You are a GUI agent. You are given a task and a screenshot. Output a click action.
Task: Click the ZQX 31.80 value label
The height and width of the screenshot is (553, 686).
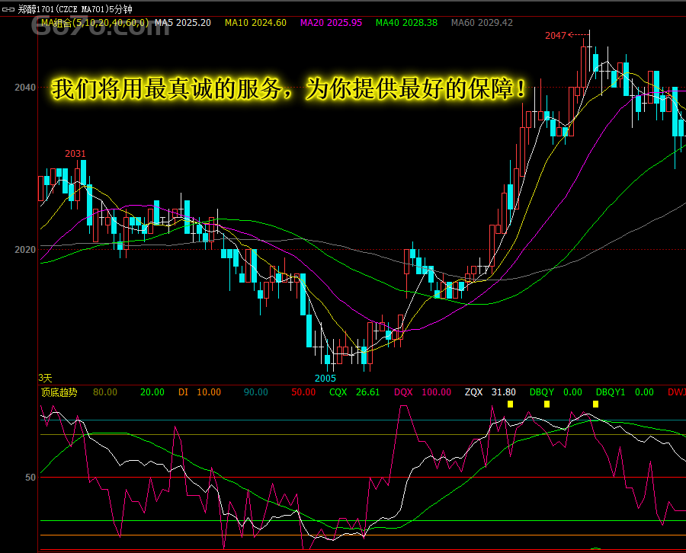tap(490, 392)
